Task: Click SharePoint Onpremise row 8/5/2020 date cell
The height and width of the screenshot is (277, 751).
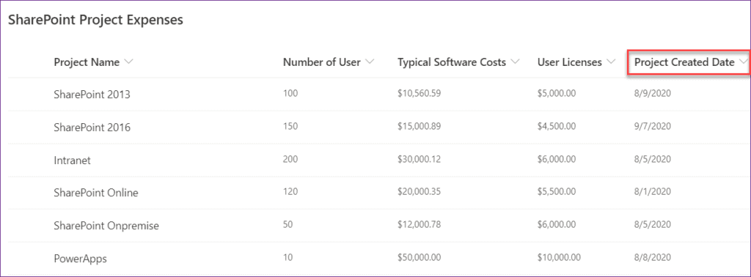Action: 652,224
